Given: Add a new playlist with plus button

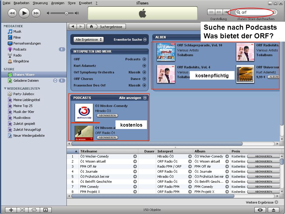Looking at the screenshot, I should (x=11, y=210).
